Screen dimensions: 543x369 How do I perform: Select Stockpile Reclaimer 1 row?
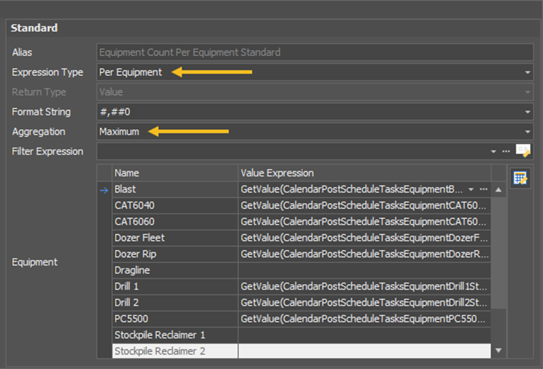click(x=175, y=335)
